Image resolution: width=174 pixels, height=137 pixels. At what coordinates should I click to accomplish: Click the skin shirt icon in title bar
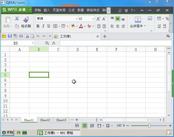click(126, 11)
